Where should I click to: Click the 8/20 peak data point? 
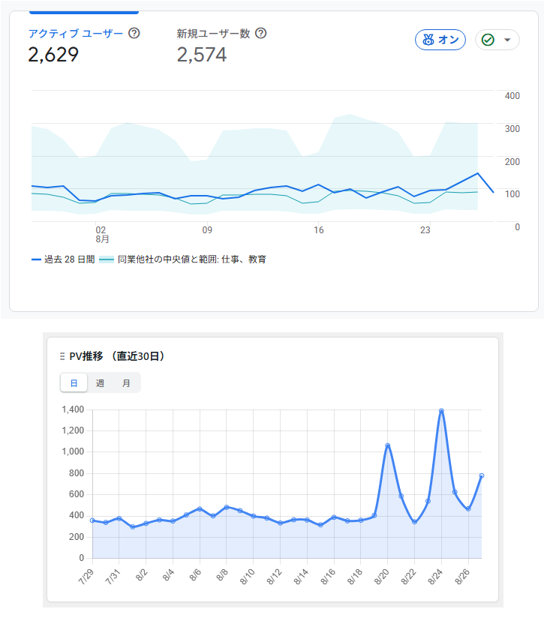point(387,445)
